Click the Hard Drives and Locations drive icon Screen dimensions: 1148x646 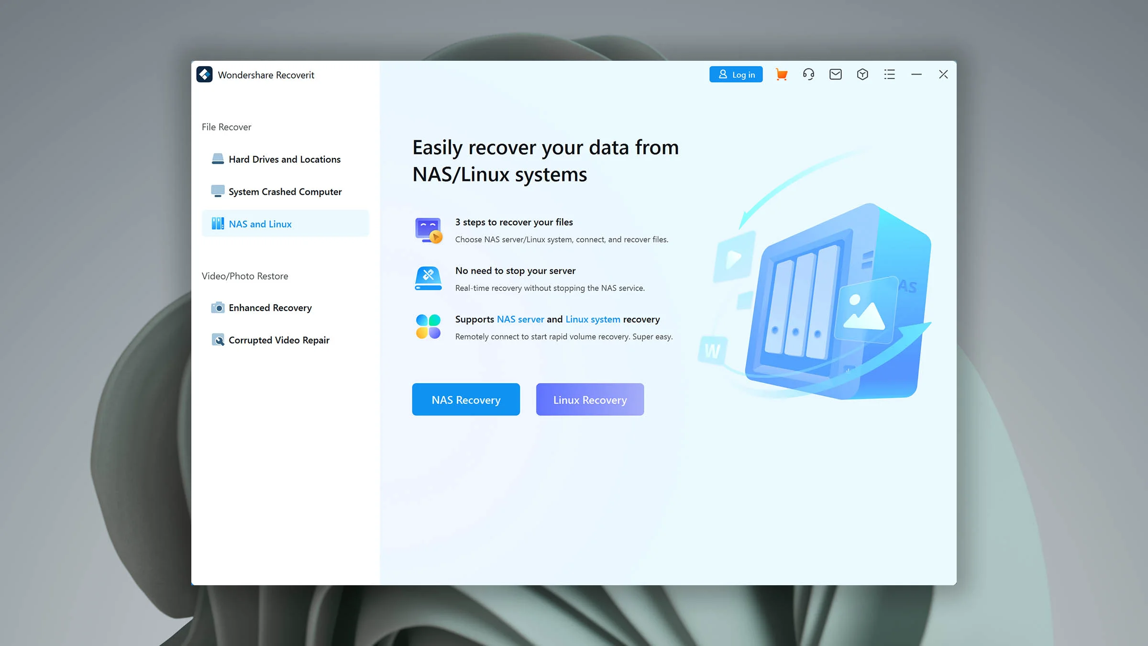218,159
